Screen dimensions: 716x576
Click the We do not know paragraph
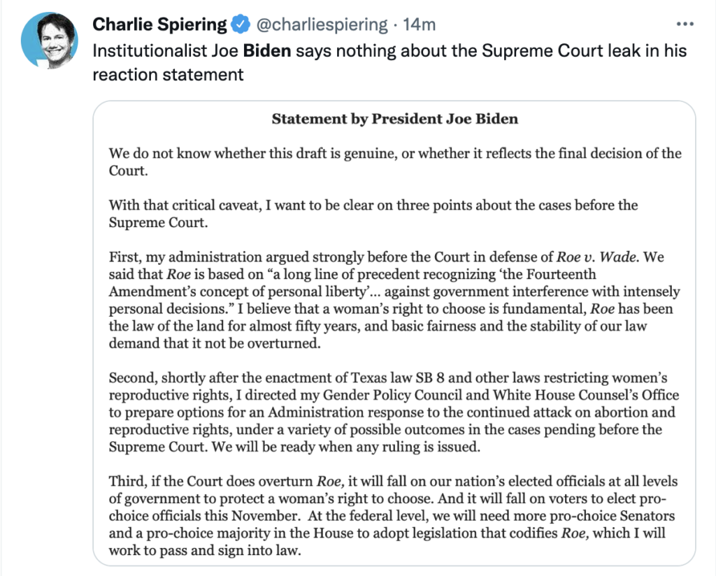pyautogui.click(x=394, y=161)
